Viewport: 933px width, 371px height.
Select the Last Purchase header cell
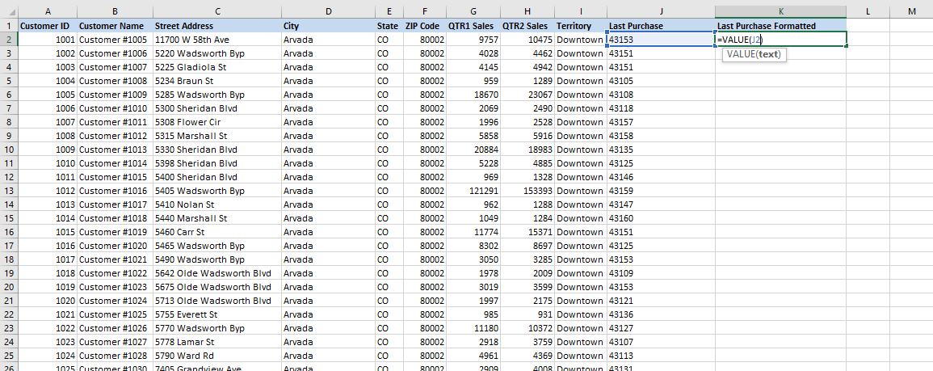[660, 26]
